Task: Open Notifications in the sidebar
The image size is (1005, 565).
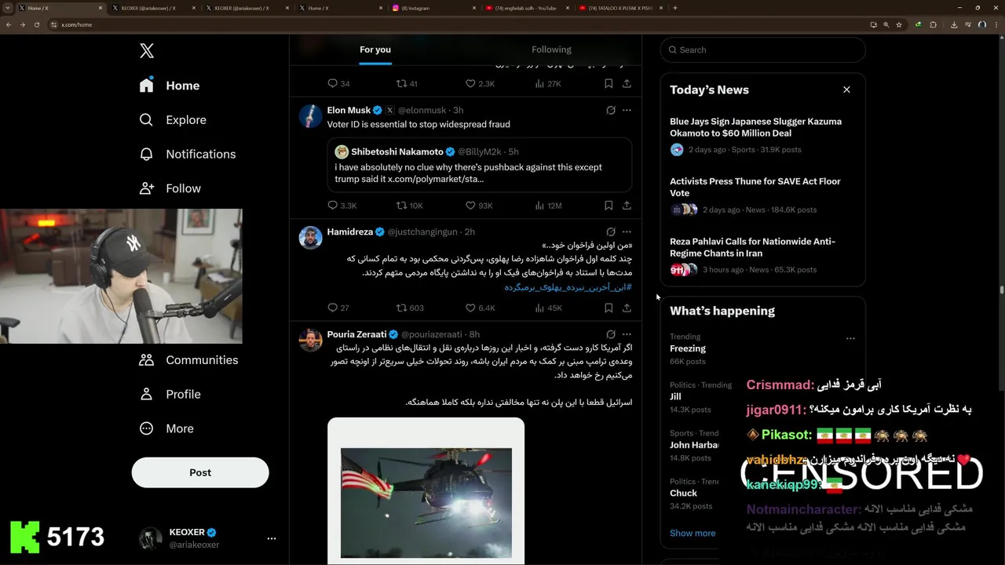Action: 187,155
